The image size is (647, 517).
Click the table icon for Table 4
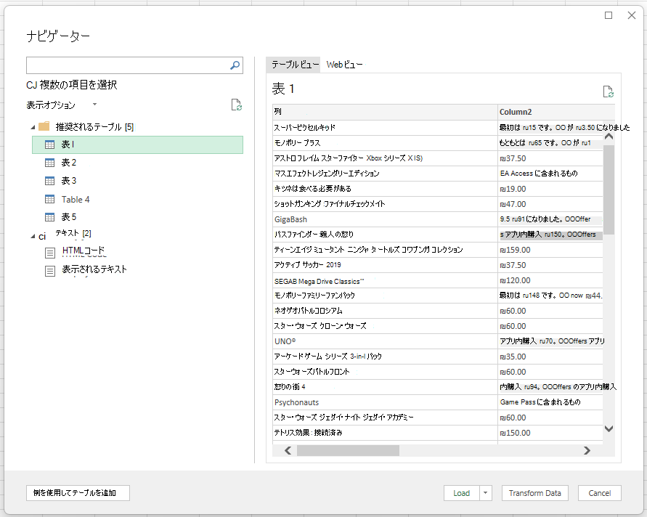pyautogui.click(x=49, y=199)
